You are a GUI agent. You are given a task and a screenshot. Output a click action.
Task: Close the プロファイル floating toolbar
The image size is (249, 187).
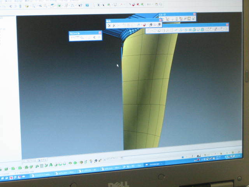pos(100,33)
